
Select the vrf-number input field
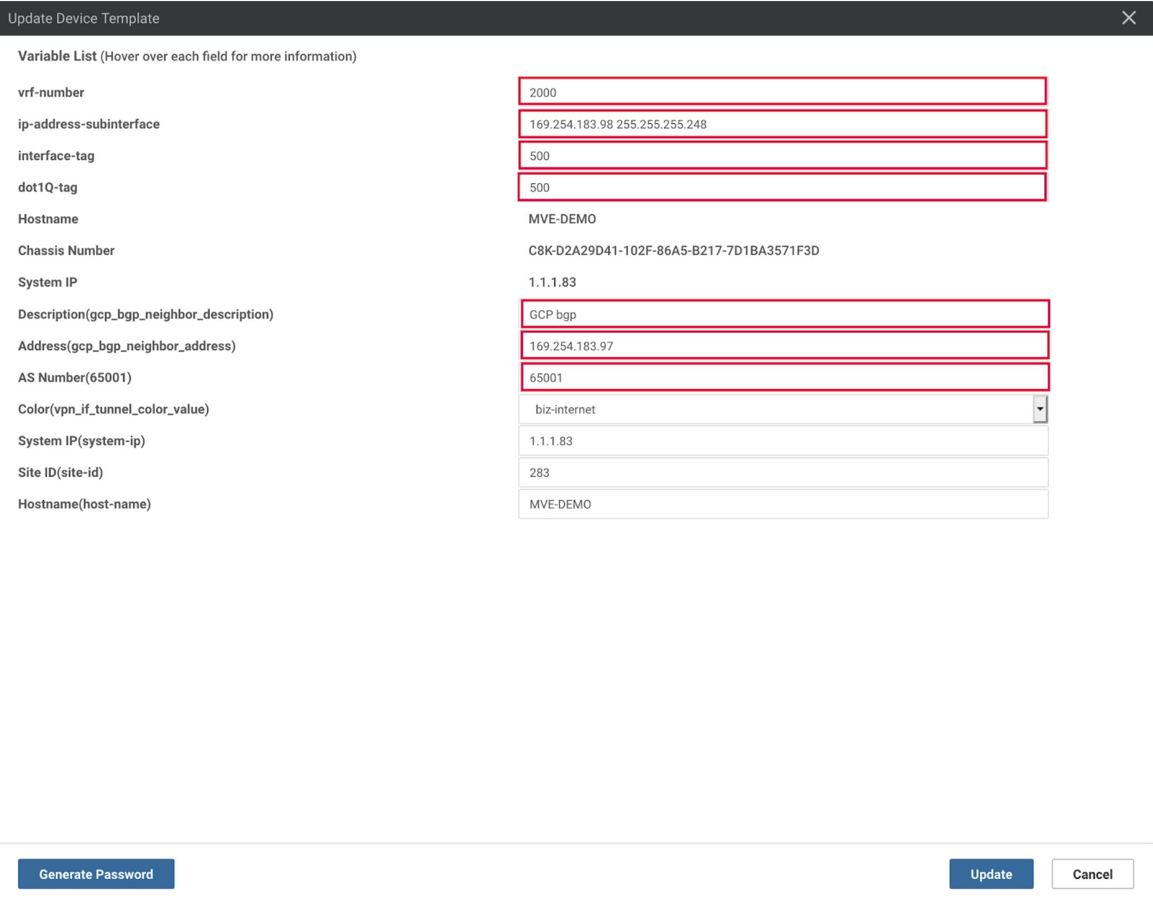click(782, 92)
